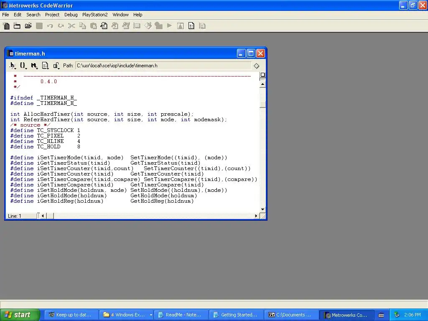The height and width of the screenshot is (321, 428).
Task: Click the Debug toolbar icon
Action: pyautogui.click(x=158, y=26)
